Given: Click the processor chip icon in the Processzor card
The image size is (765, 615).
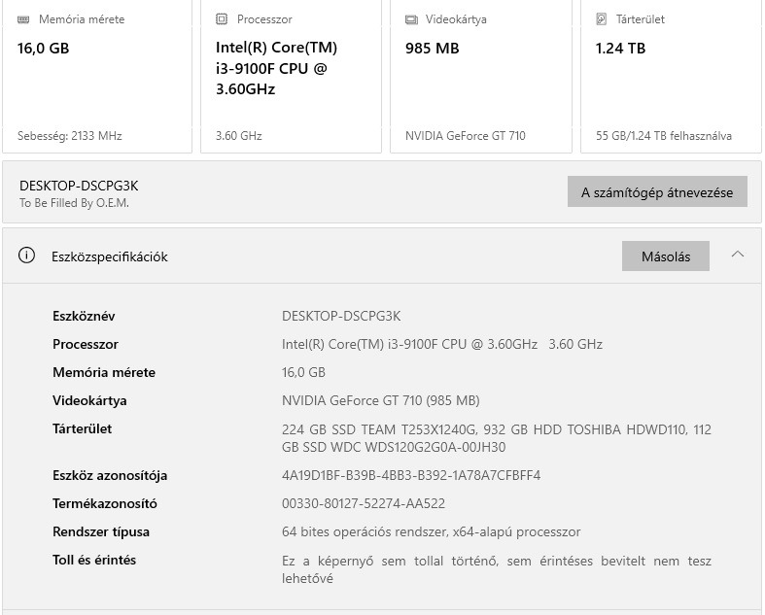Looking at the screenshot, I should coord(222,19).
